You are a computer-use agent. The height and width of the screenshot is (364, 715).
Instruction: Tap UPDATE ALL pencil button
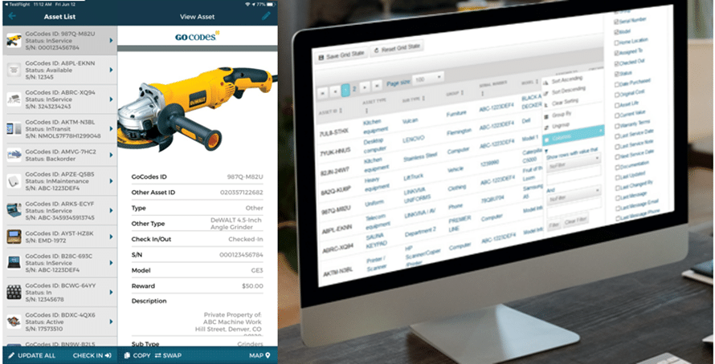(x=32, y=354)
